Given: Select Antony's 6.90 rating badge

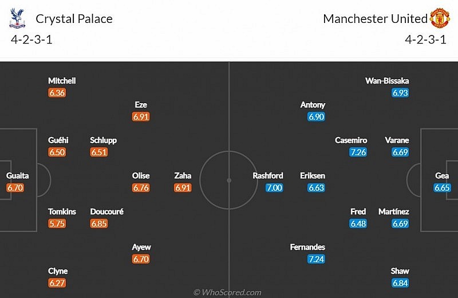Looking at the screenshot, I should click(x=317, y=117).
